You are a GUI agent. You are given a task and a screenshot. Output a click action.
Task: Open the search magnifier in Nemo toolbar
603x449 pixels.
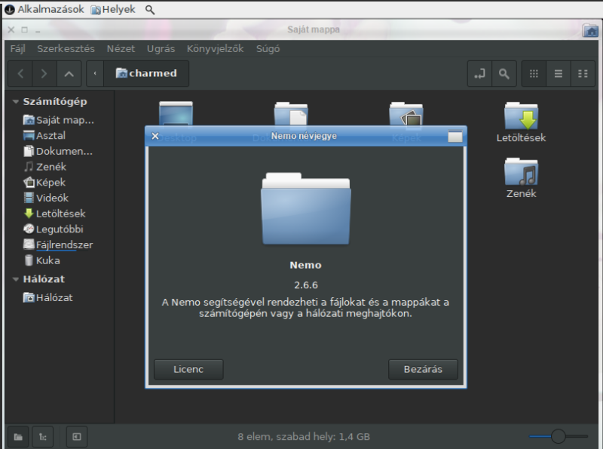click(x=504, y=73)
